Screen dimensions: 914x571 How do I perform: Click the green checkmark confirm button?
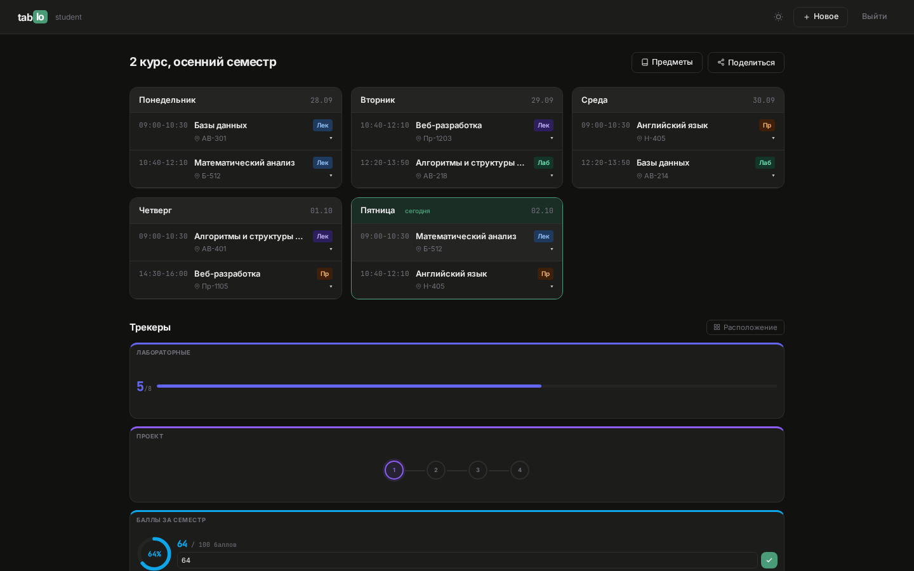[769, 560]
